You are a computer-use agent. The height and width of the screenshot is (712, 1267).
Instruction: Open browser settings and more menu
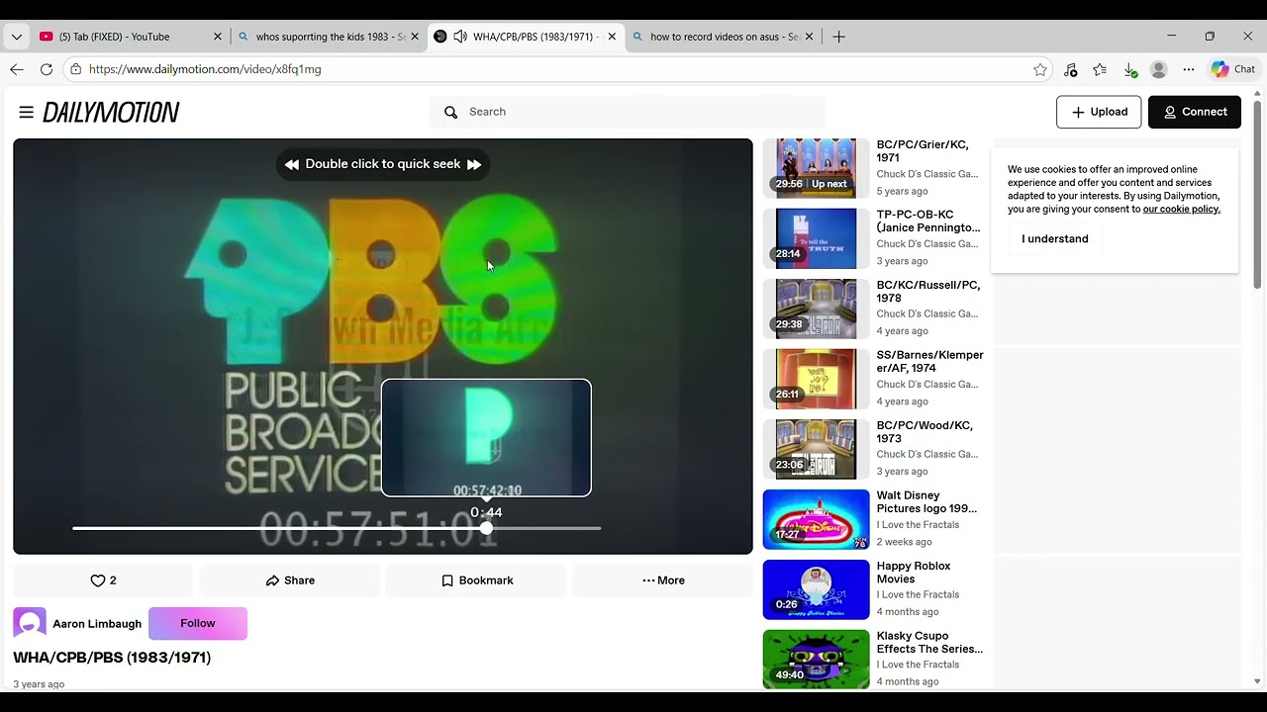(x=1189, y=69)
